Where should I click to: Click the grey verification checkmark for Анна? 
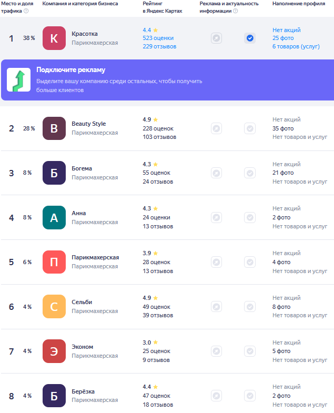(250, 218)
